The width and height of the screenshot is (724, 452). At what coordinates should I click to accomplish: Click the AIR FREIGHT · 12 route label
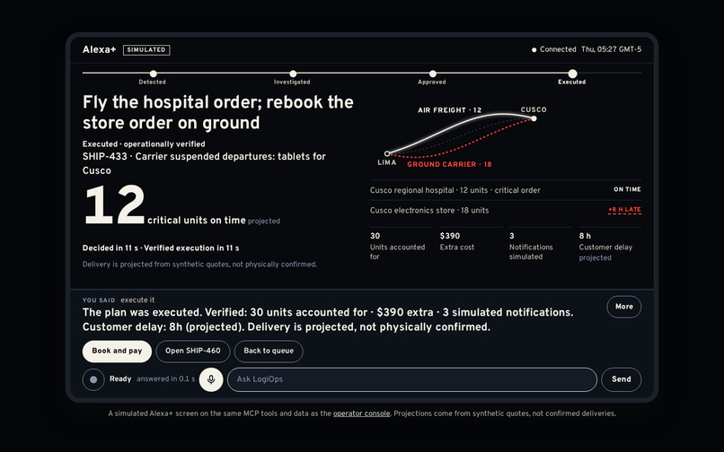449,110
